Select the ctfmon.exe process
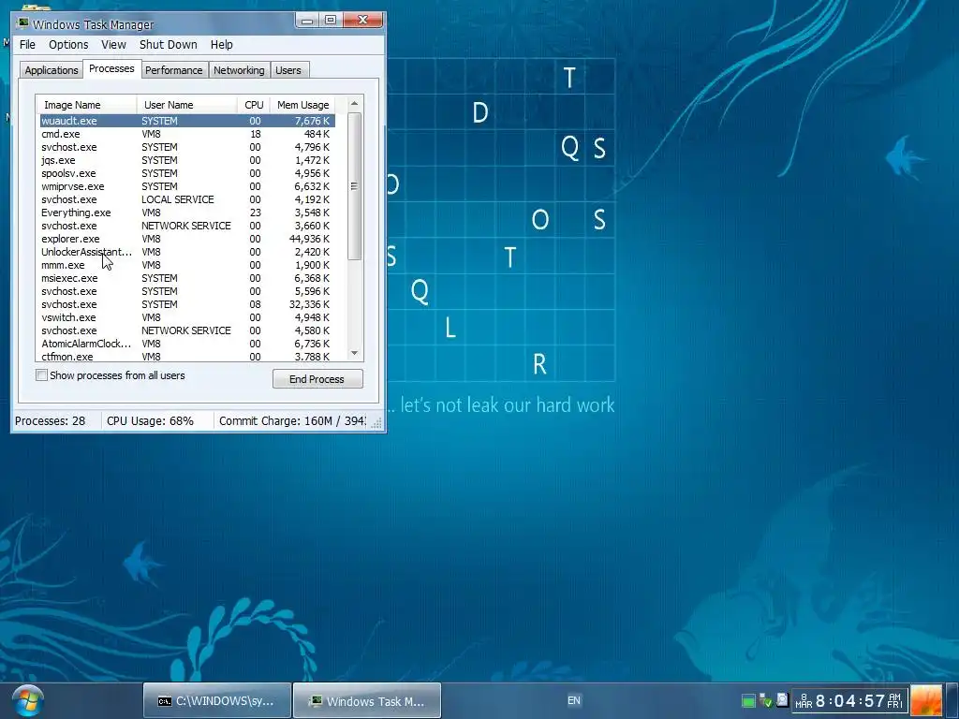This screenshot has height=719, width=959. point(187,357)
